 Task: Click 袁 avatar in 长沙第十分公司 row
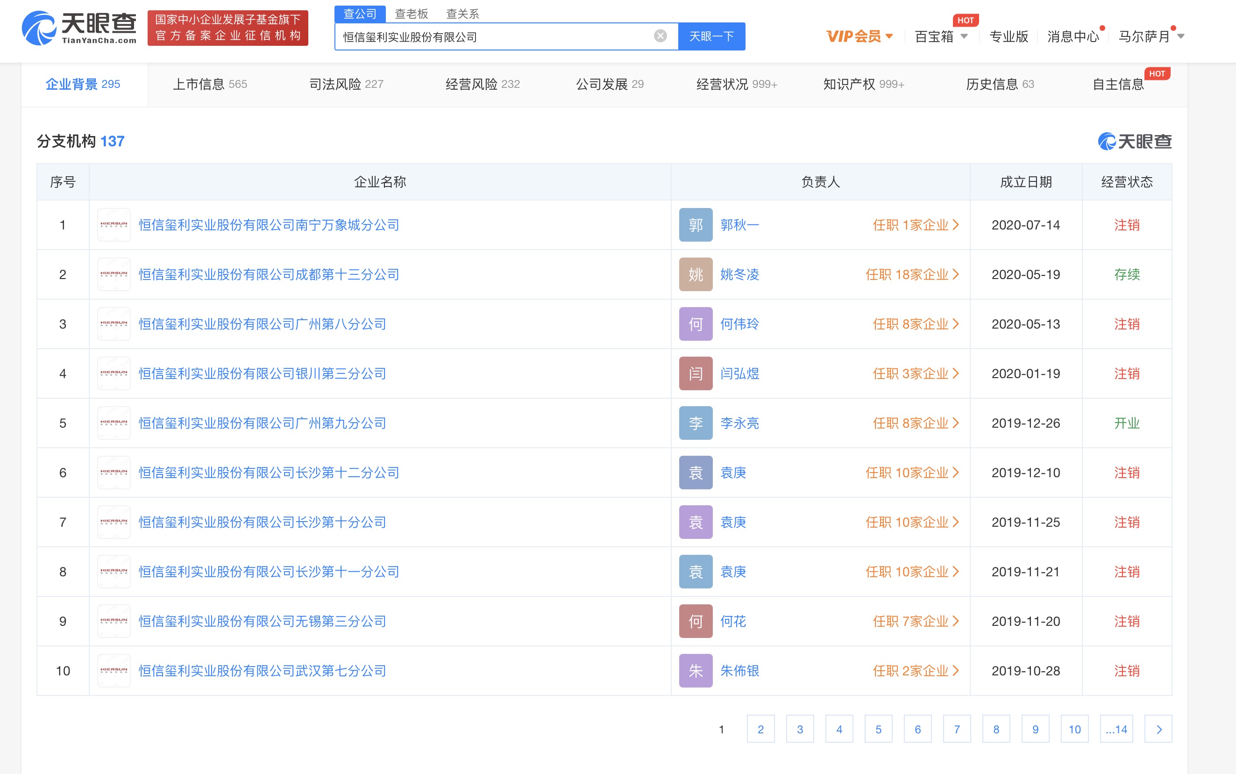[695, 522]
